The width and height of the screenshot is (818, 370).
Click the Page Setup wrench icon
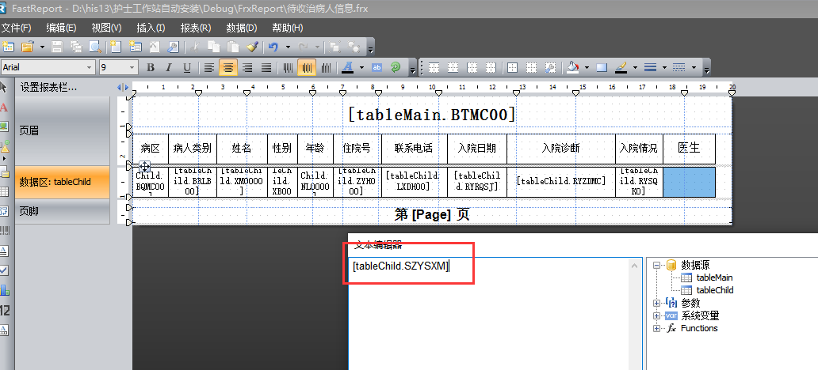click(x=174, y=47)
